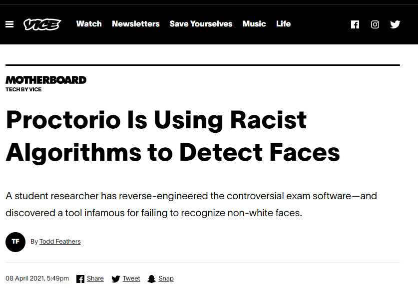This screenshot has width=418, height=294.
Task: Click the TF author avatar
Action: click(15, 242)
